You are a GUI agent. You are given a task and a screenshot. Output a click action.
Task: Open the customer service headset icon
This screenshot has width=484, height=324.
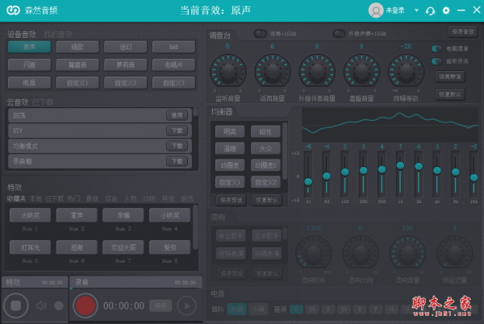(x=430, y=10)
